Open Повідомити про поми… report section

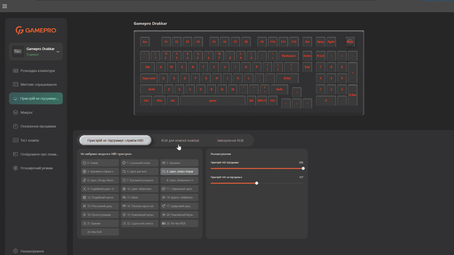pos(36,154)
